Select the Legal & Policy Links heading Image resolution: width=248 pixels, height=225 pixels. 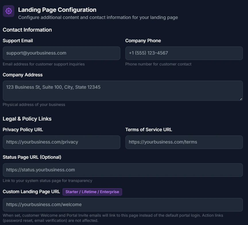[x=27, y=119]
